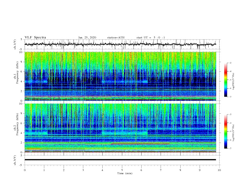
Task: Click the ch.2 spectrogram color bar
Action: point(225,131)
